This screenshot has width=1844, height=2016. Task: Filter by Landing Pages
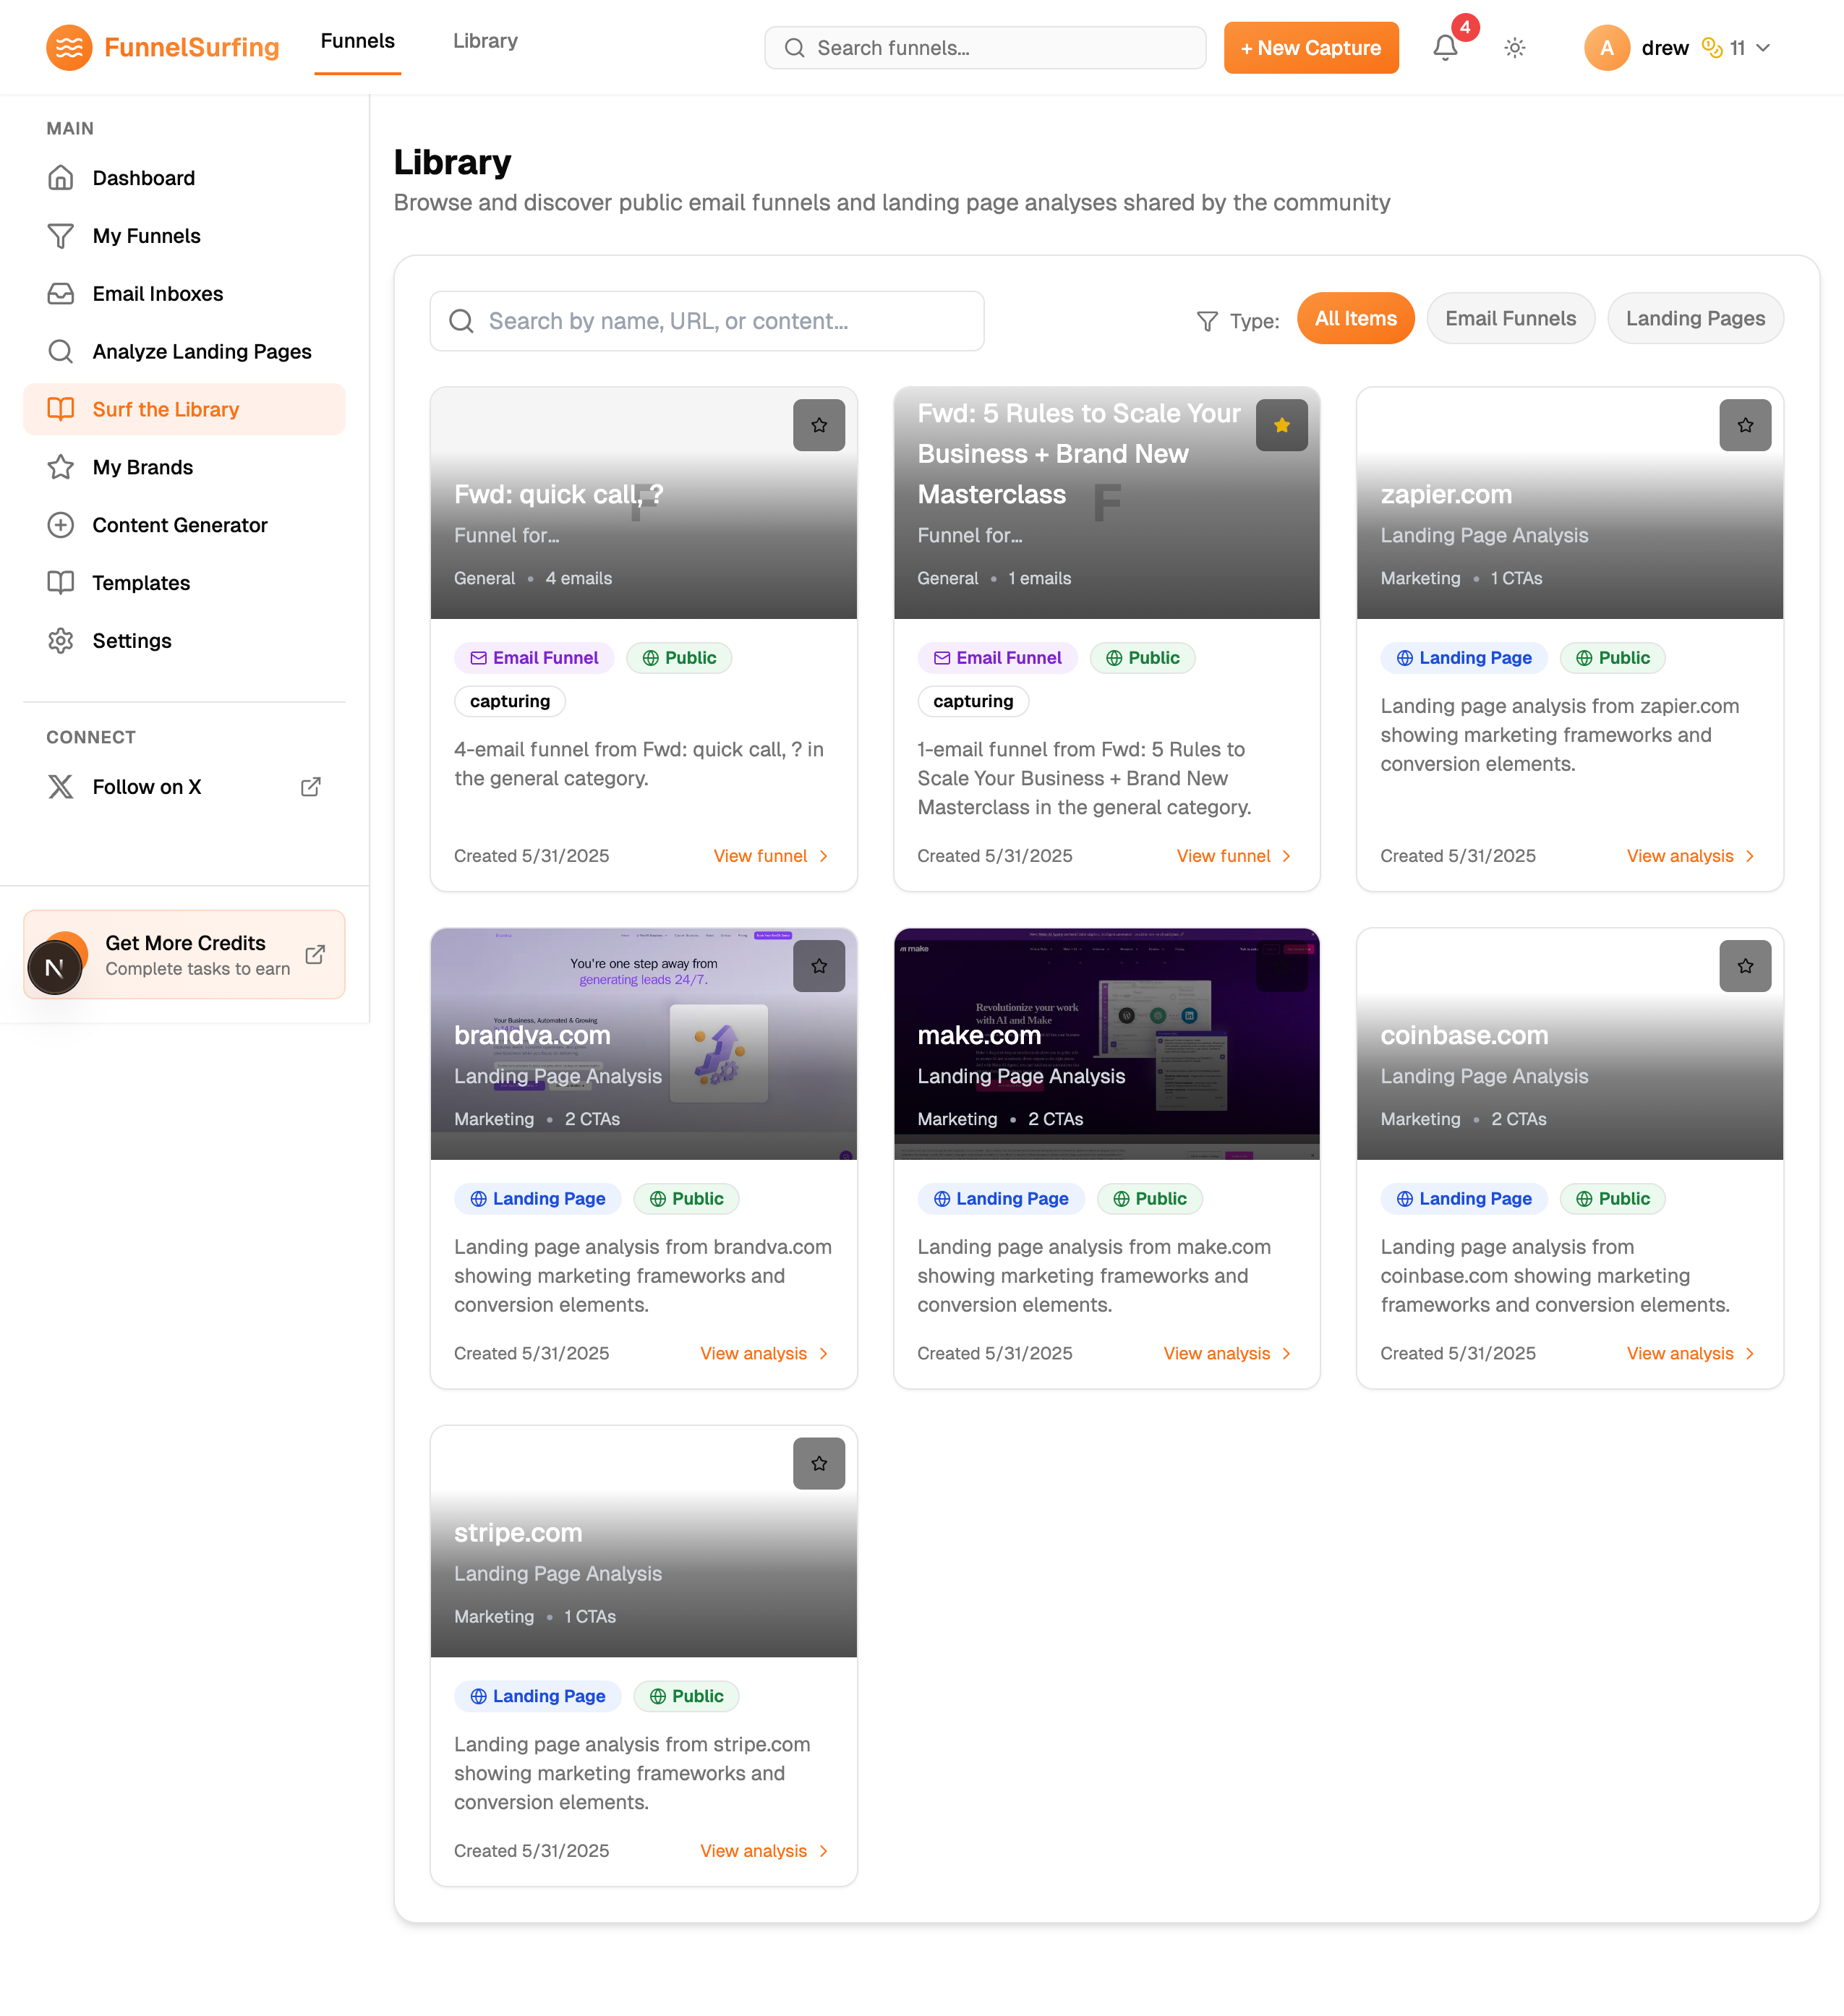(x=1694, y=318)
